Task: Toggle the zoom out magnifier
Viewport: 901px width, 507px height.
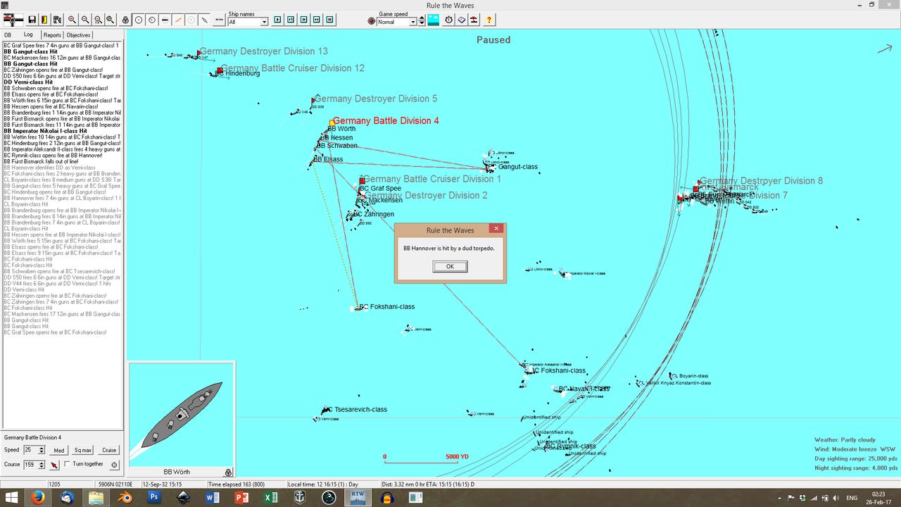Action: tap(85, 20)
